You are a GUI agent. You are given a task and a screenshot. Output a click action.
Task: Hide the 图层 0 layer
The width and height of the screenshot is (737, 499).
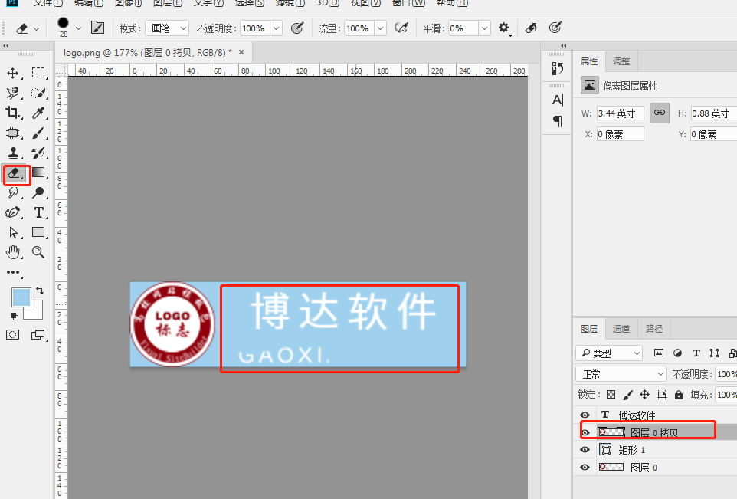585,467
